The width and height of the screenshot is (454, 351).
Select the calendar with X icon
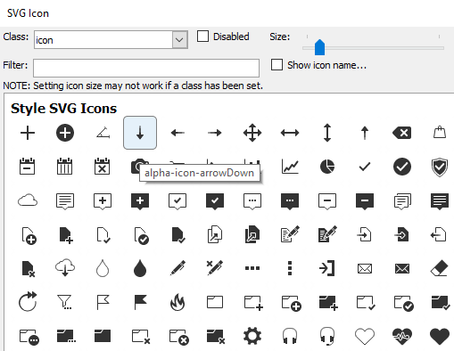point(102,167)
